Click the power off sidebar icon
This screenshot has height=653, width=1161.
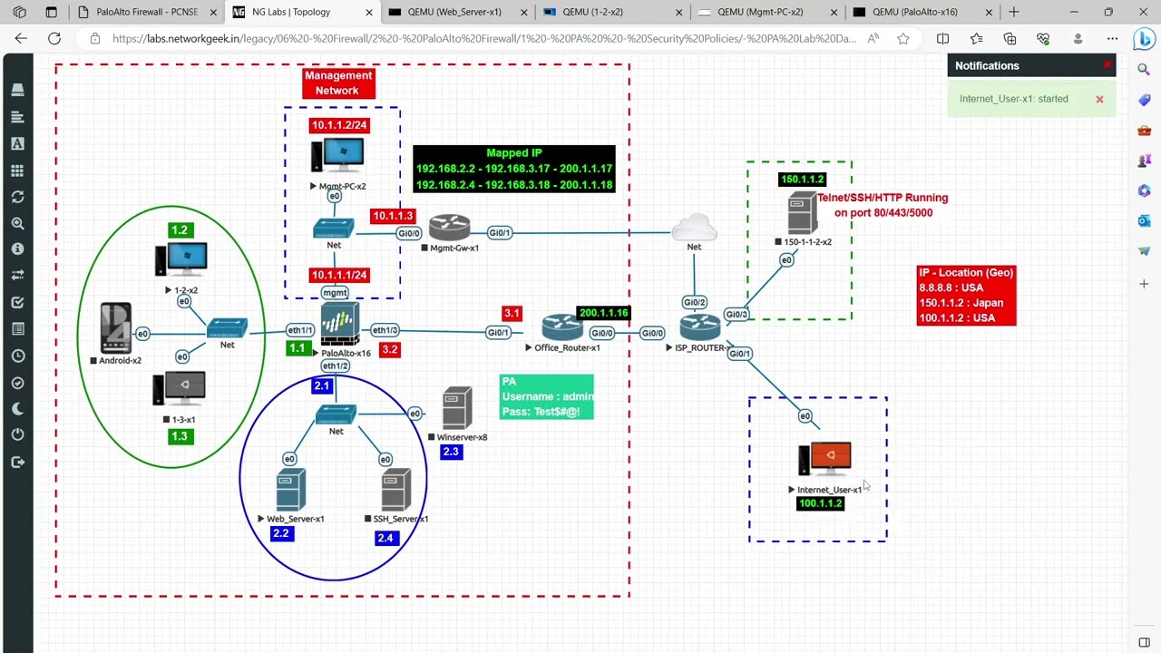17,435
